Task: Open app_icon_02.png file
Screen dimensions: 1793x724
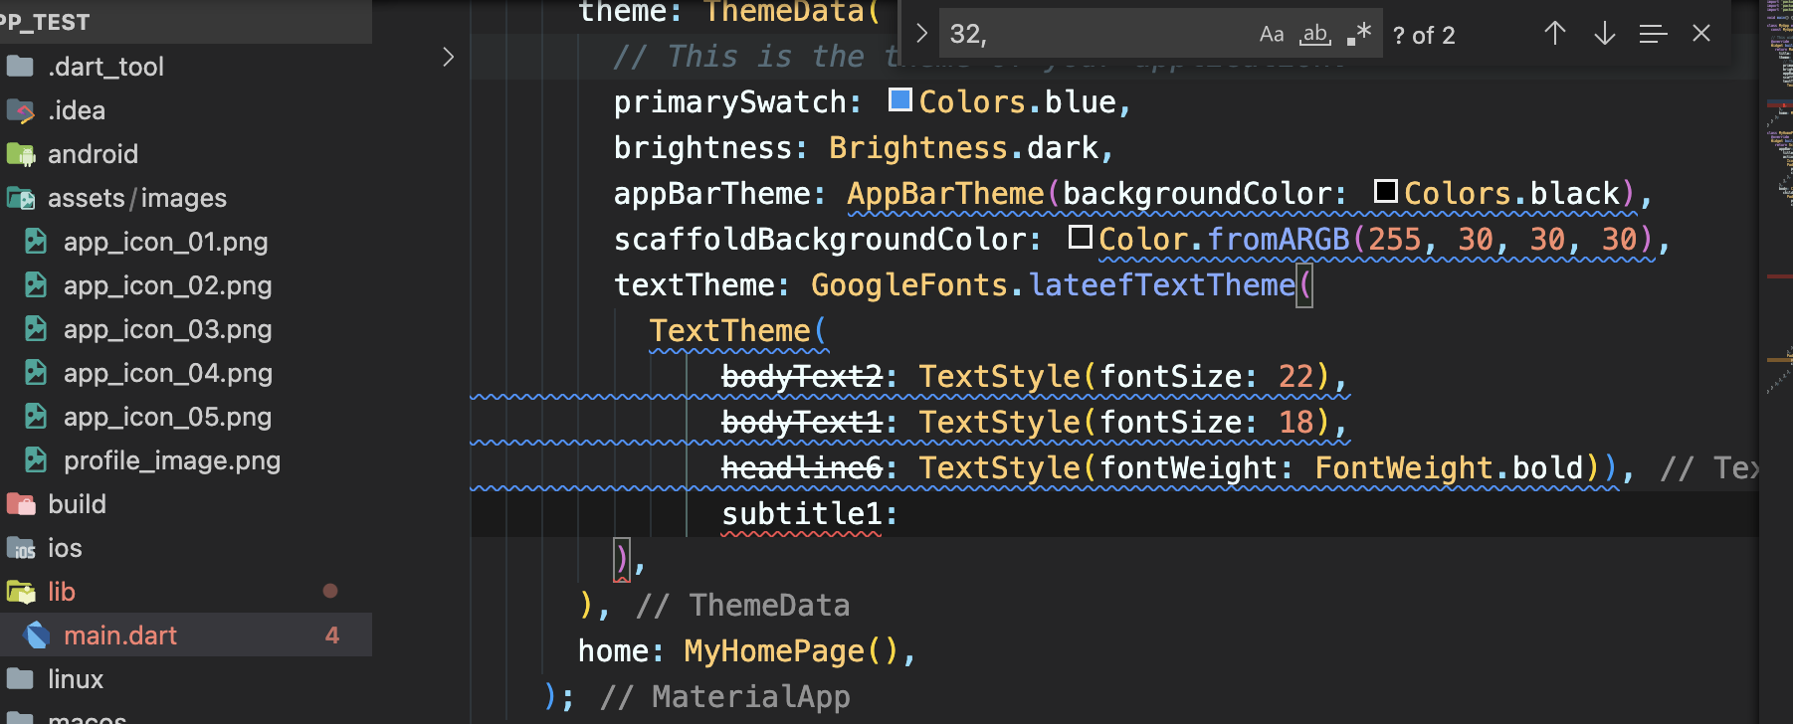Action: pyautogui.click(x=186, y=285)
